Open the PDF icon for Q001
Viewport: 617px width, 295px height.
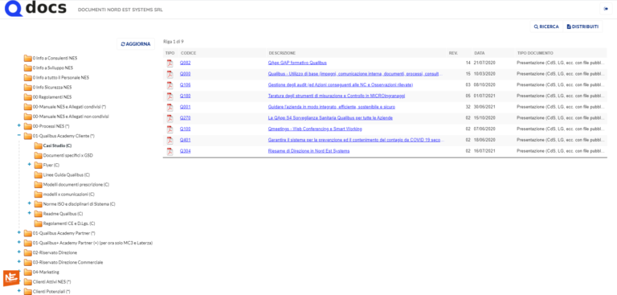(170, 107)
